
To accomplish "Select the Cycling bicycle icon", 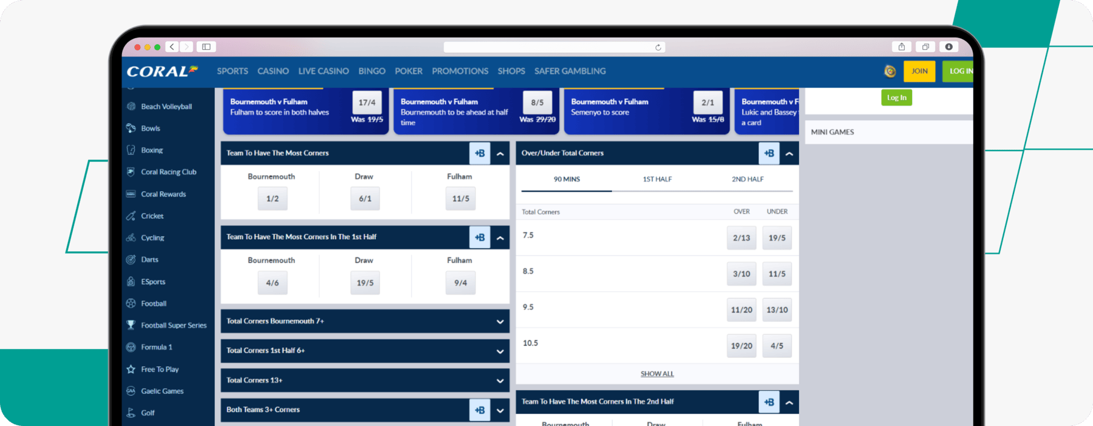I will tap(131, 237).
